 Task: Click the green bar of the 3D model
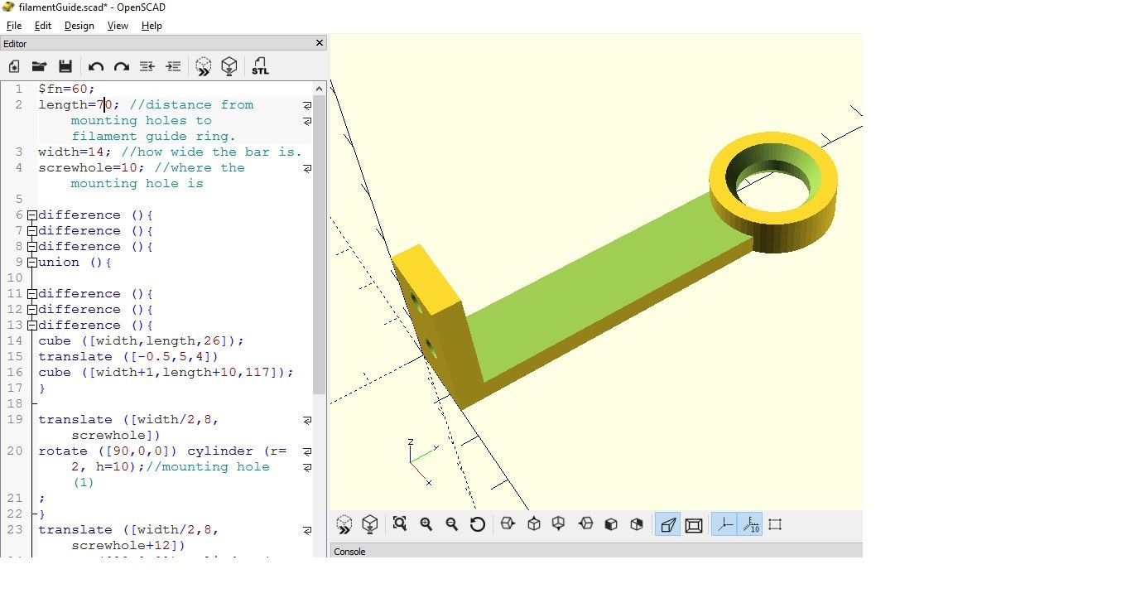[610, 286]
